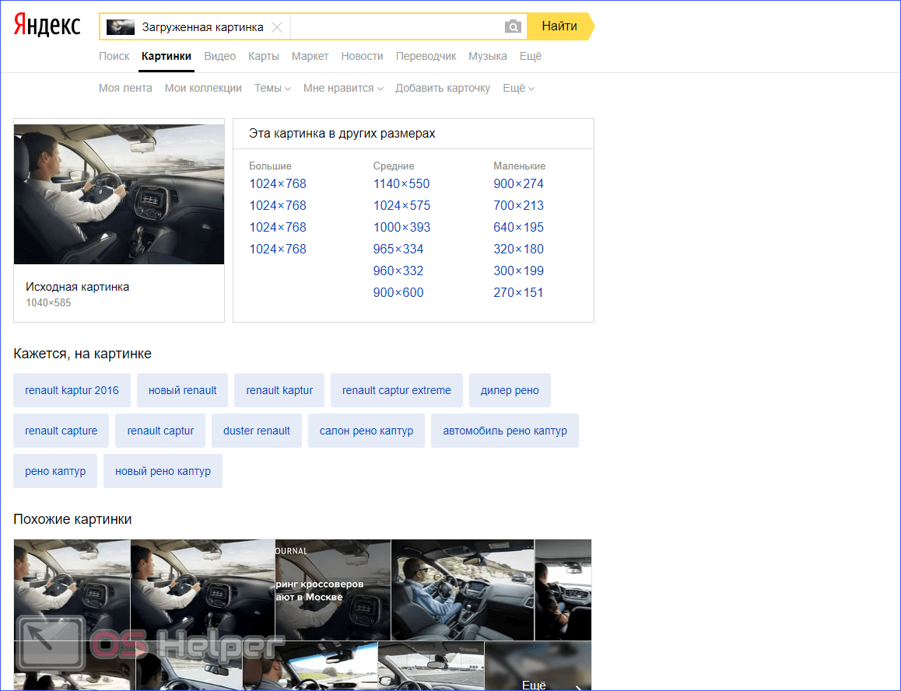Open the Видео tab
This screenshot has width=901, height=691.
pyautogui.click(x=220, y=56)
